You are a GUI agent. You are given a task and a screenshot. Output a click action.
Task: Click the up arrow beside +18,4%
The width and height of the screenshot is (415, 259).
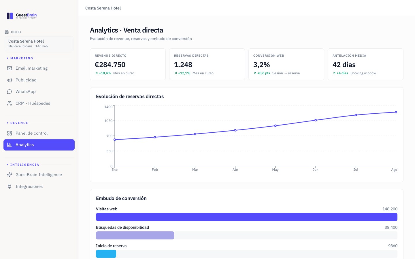[97, 73]
